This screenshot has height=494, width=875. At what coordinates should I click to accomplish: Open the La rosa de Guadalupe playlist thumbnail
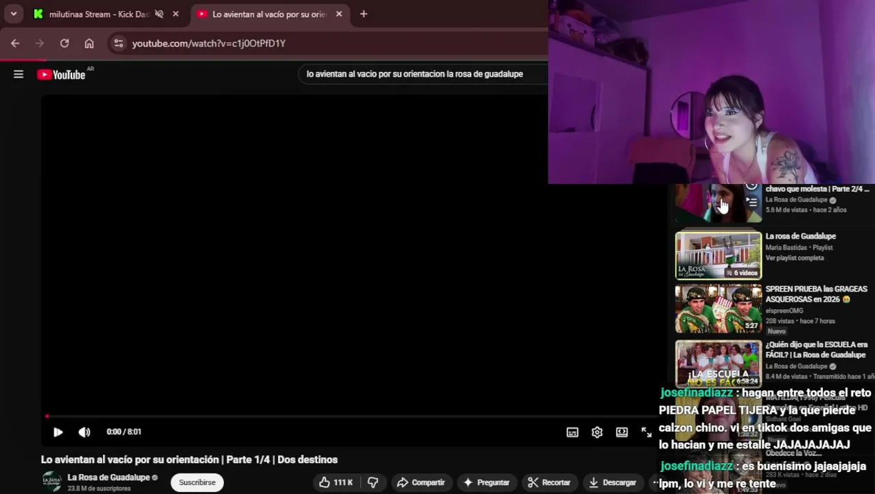point(719,255)
